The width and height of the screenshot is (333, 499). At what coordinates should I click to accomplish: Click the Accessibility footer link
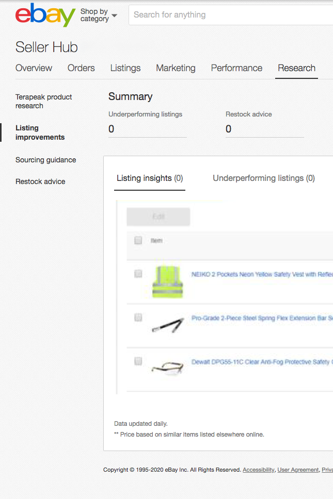click(259, 470)
